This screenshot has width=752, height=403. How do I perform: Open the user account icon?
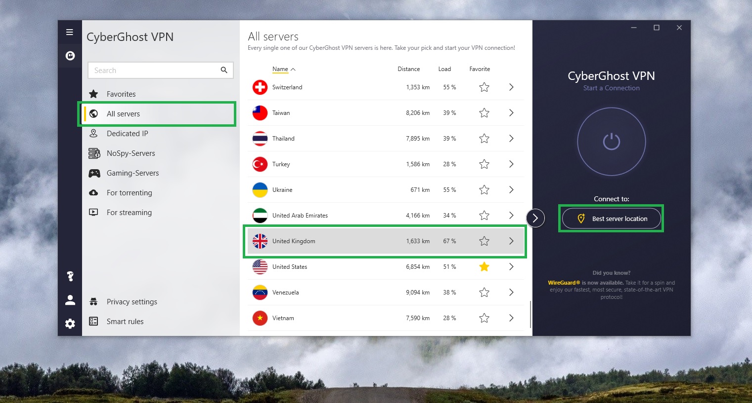coord(70,300)
